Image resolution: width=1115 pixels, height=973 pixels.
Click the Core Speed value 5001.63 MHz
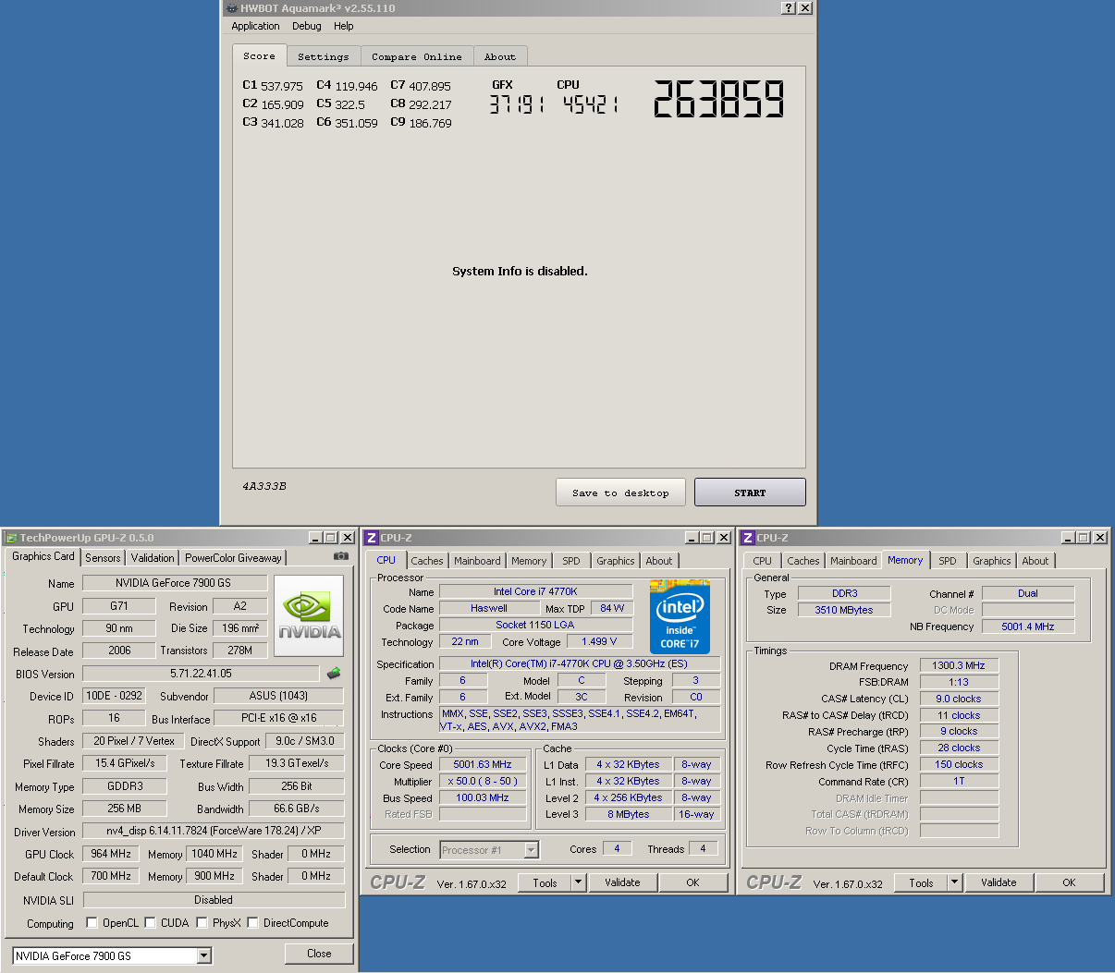pyautogui.click(x=483, y=764)
